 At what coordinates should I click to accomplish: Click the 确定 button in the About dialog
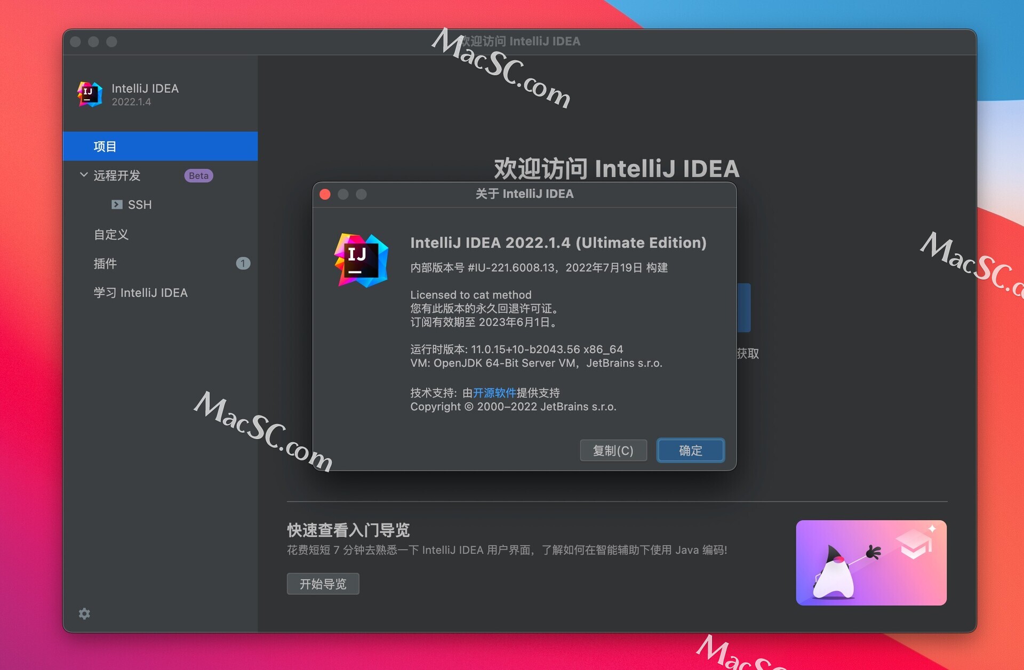click(690, 451)
